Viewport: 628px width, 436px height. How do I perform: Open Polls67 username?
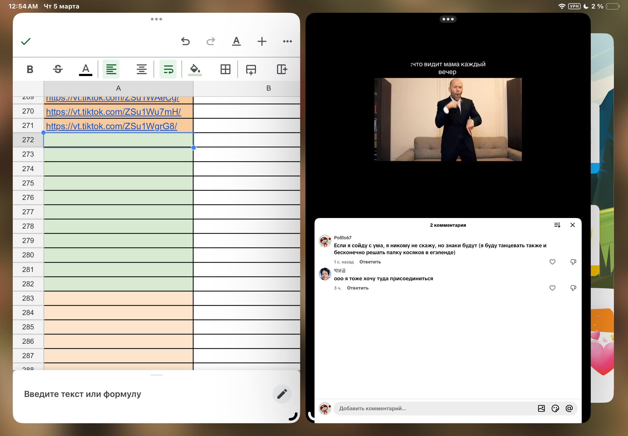342,238
